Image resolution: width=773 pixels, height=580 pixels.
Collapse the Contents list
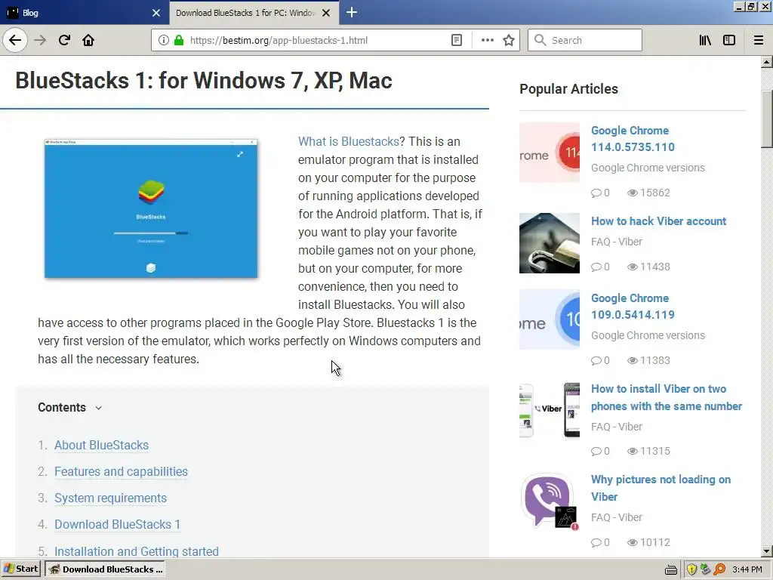(x=99, y=408)
